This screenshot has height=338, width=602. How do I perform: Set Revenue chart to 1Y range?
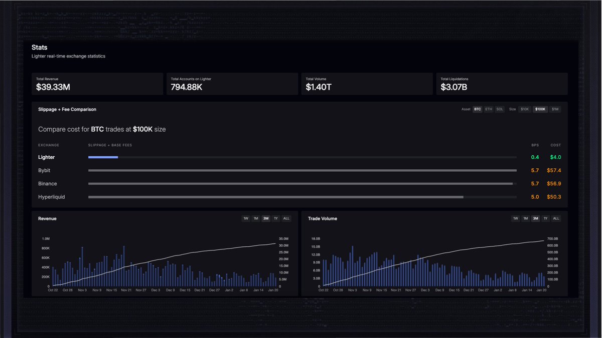(275, 218)
